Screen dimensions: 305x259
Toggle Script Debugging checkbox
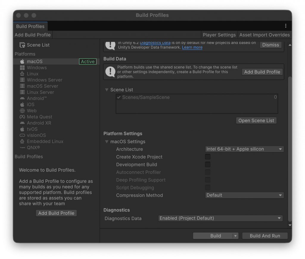point(208,188)
